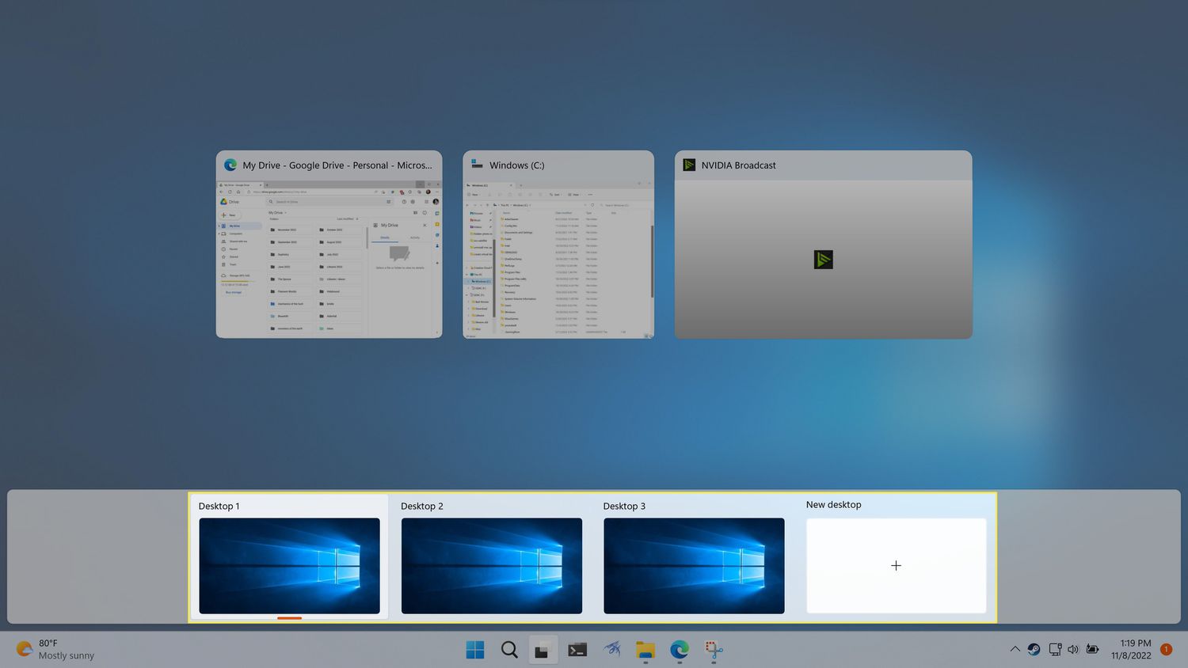This screenshot has width=1188, height=668.
Task: Open Terminal from the taskbar
Action: 577,650
